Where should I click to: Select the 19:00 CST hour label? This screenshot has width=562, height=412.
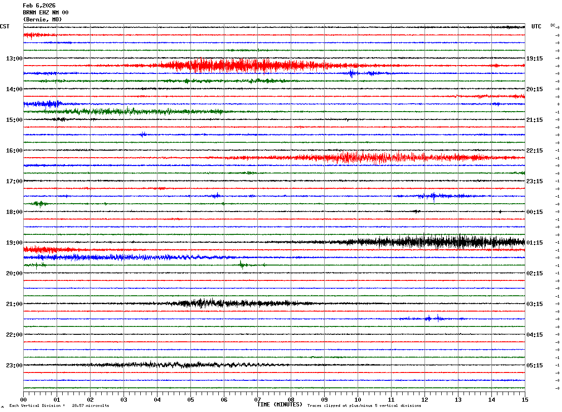coord(14,243)
